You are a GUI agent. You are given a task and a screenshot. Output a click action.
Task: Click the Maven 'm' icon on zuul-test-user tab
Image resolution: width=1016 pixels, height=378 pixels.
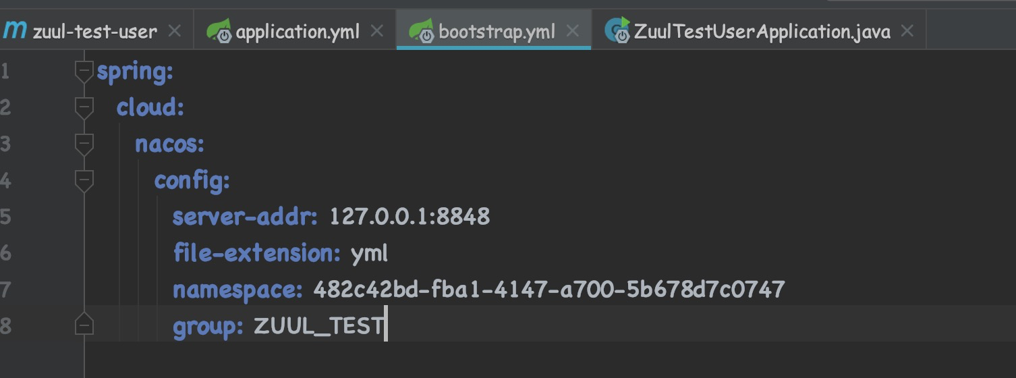click(14, 30)
